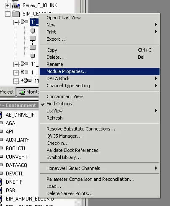This screenshot has width=170, height=206.
Task: Collapse the selected control module node
Action: [16, 22]
